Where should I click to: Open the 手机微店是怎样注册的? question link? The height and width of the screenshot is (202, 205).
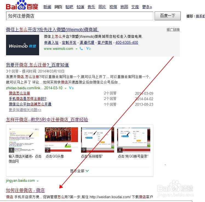coord(28,99)
